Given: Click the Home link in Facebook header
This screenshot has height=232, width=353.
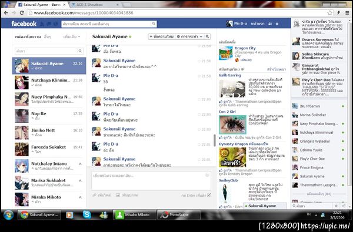Looking at the screenshot, I should point(258,23).
